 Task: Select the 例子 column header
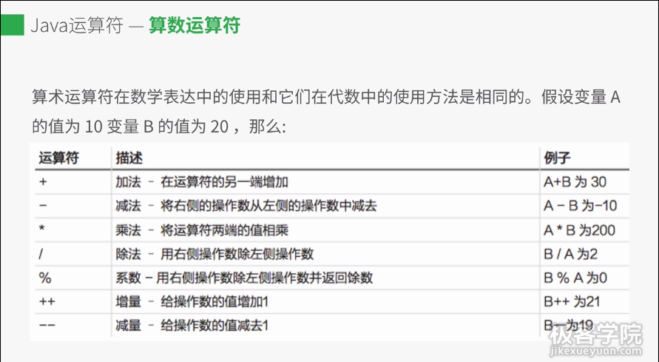coord(556,157)
